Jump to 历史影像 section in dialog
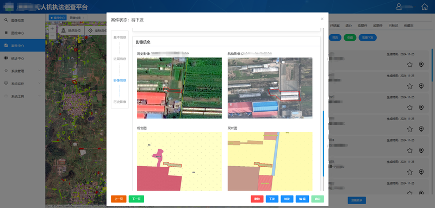The image size is (435, 208). pyautogui.click(x=120, y=102)
